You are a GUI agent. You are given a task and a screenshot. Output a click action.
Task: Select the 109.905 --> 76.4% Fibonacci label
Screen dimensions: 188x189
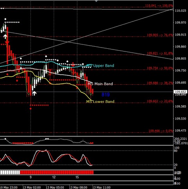[x=160, y=35]
